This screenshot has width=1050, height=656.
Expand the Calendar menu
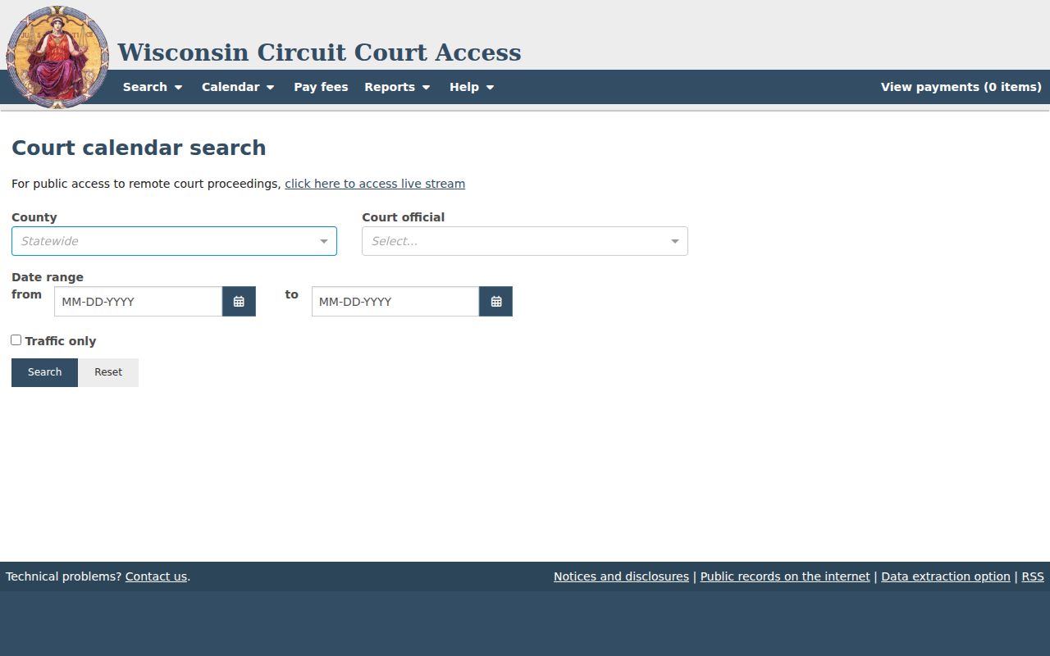pos(238,87)
